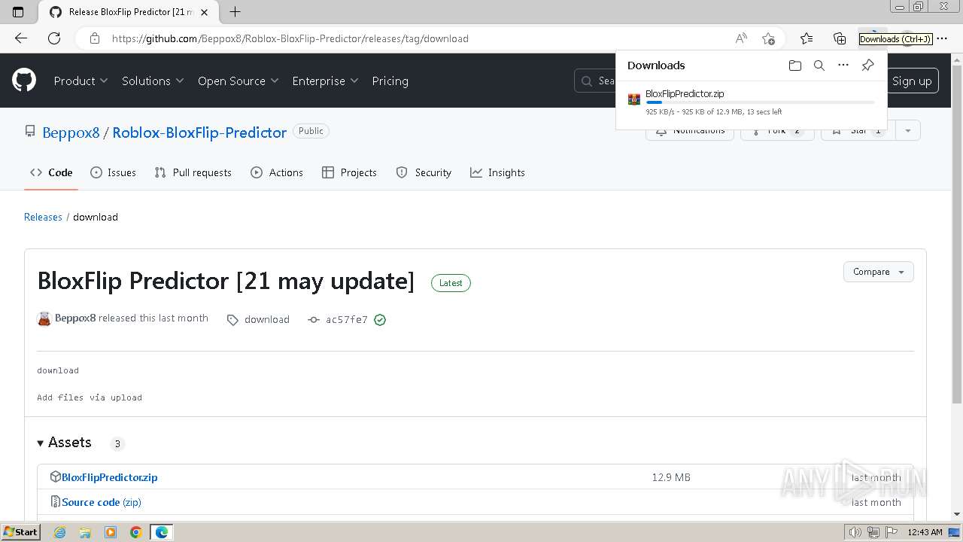Click the system clock 12:43 AM
This screenshot has width=963, height=542.
point(925,532)
